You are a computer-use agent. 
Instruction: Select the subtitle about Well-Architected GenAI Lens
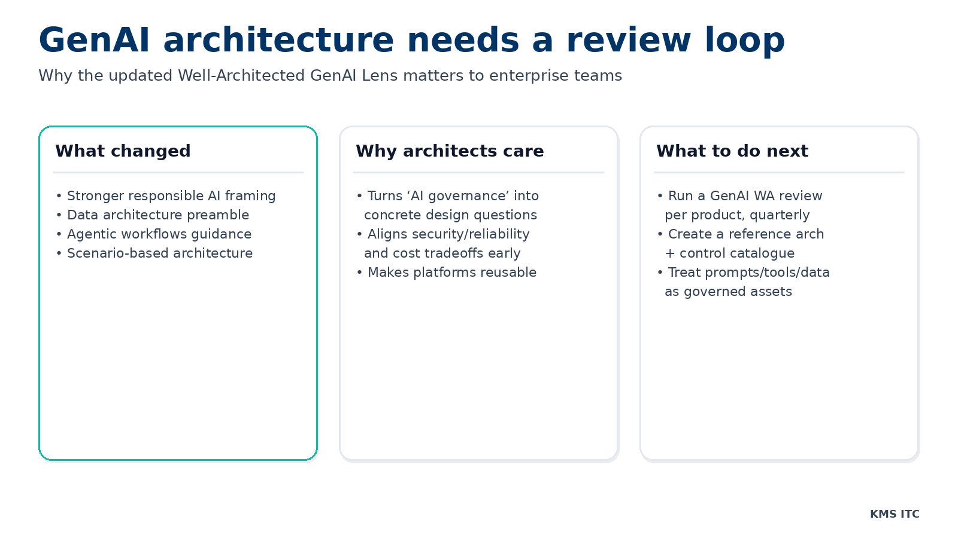tap(330, 76)
